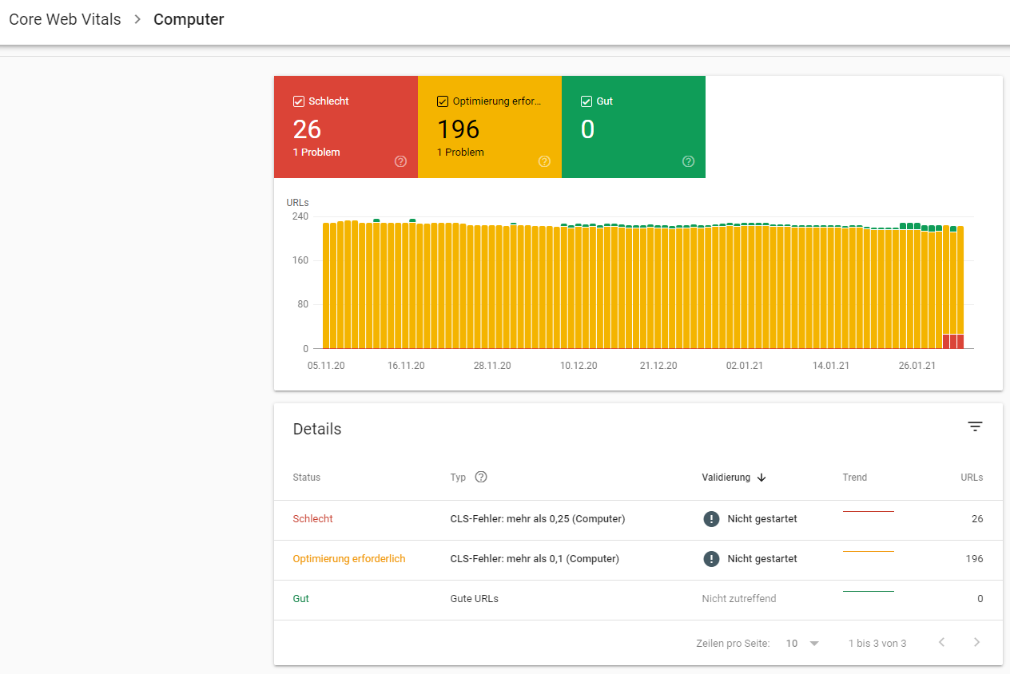Open help icon on Optimierung tile
Screen dimensions: 1010x674
point(544,161)
